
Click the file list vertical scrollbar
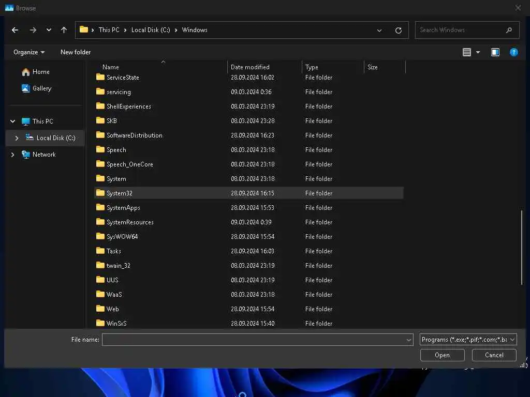(522, 248)
